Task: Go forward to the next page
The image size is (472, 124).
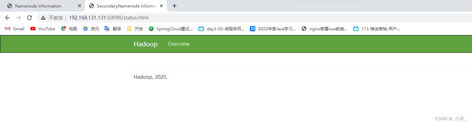Action: click(19, 18)
